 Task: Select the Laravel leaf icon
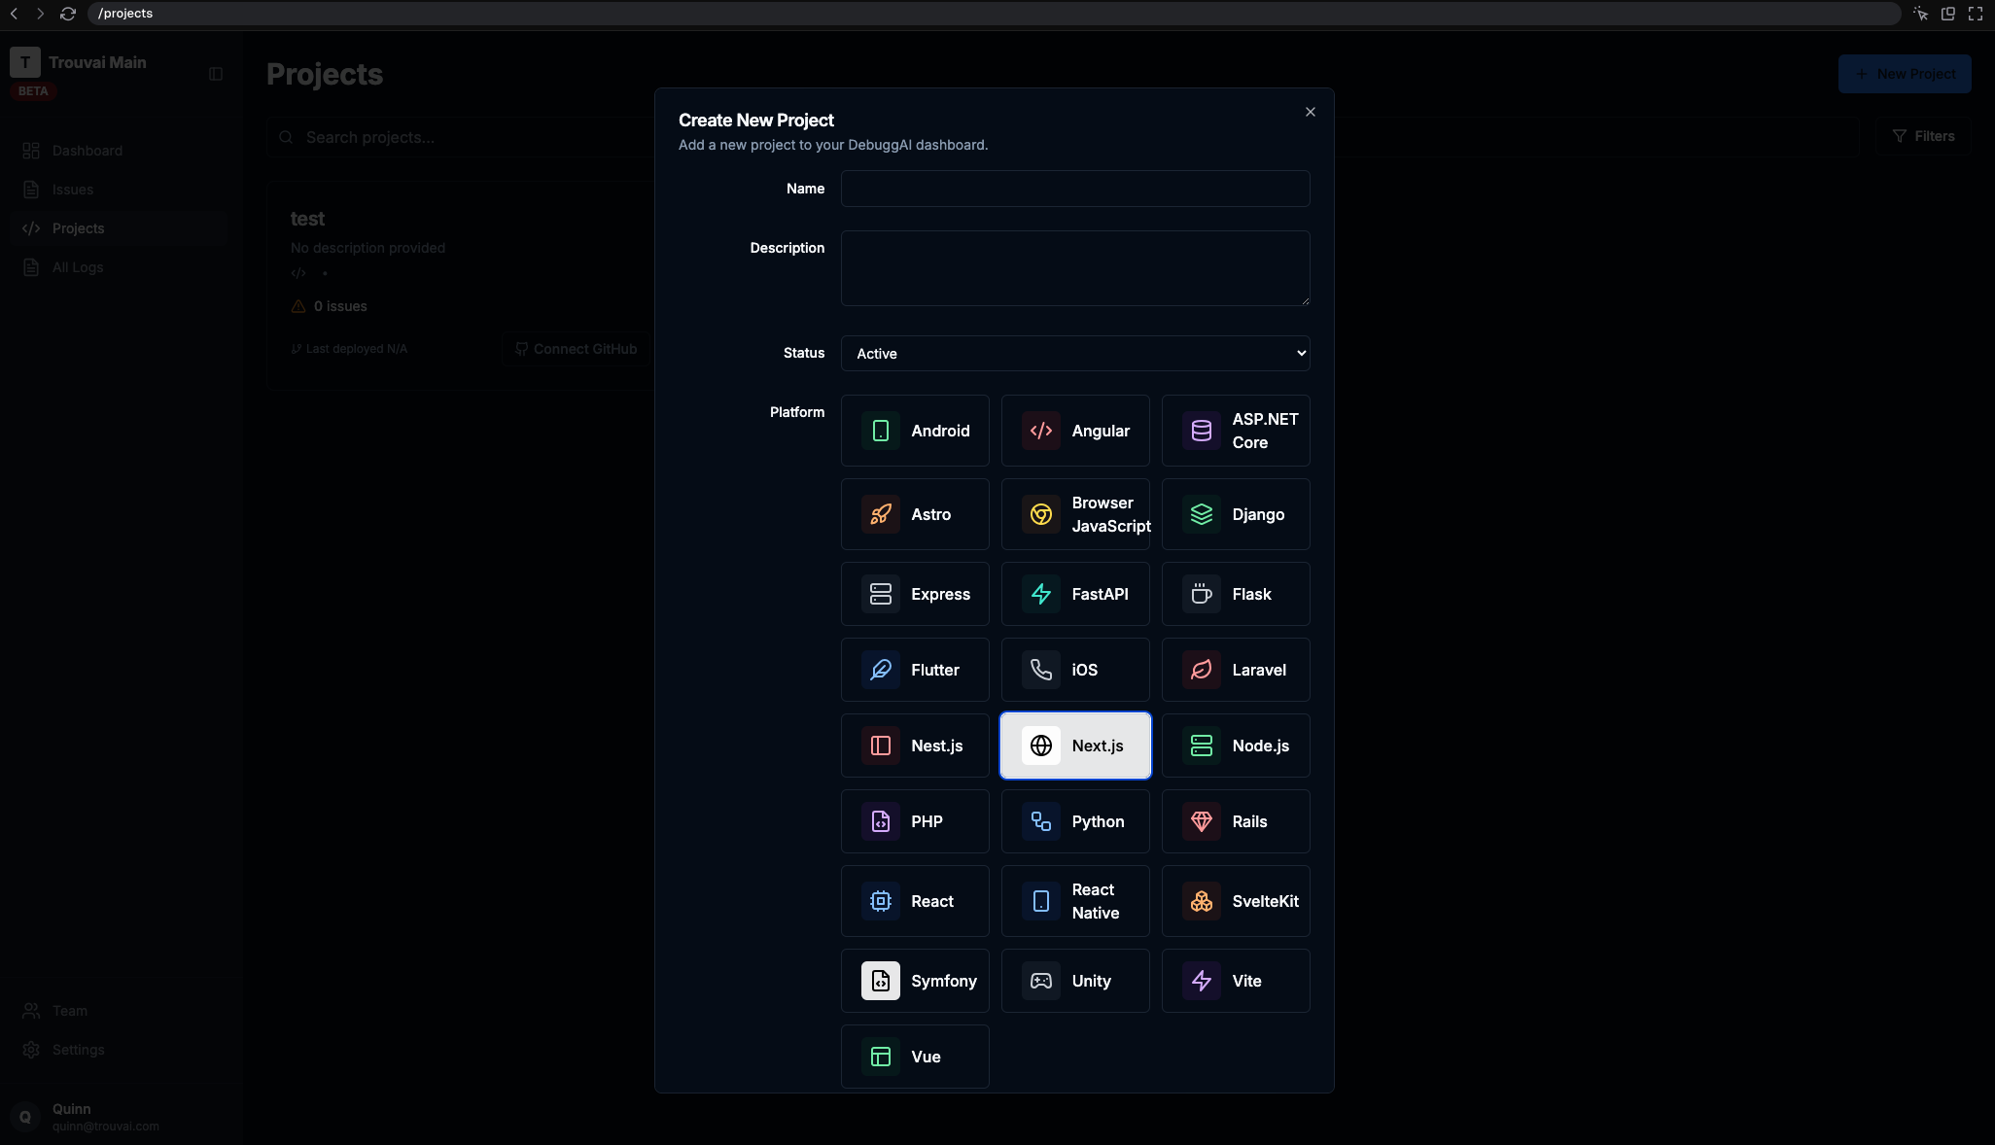(1201, 670)
